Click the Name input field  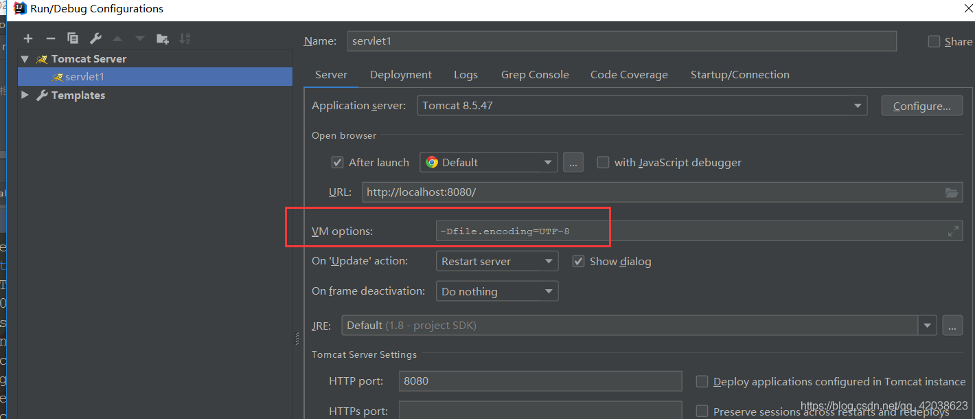pyautogui.click(x=622, y=41)
